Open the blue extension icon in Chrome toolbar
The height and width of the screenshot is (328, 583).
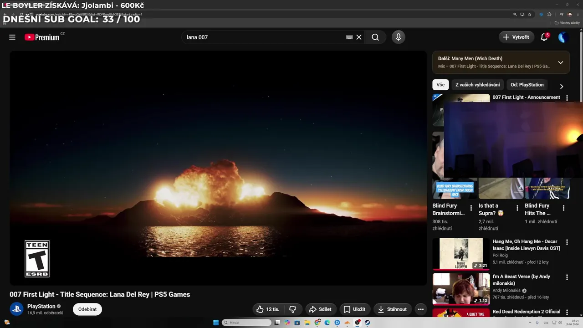coord(541,14)
